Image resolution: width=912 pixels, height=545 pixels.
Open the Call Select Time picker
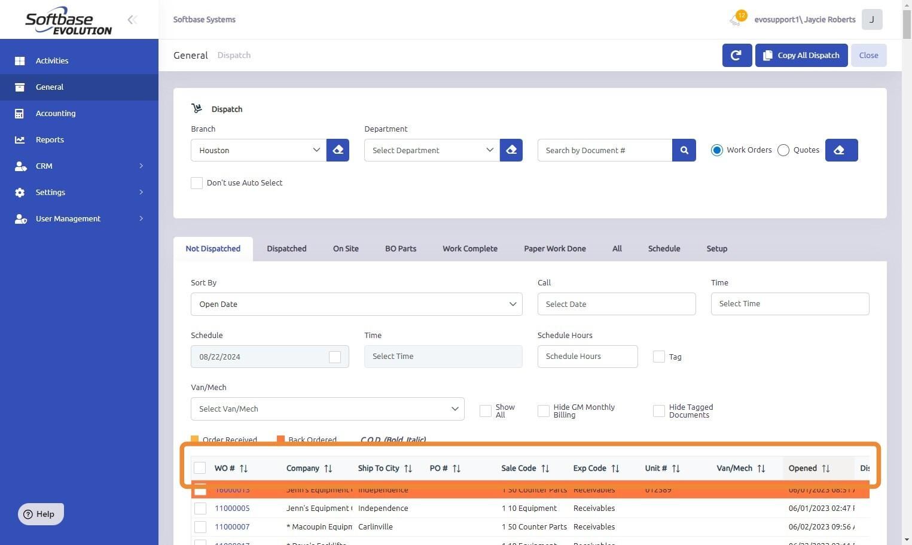click(790, 304)
